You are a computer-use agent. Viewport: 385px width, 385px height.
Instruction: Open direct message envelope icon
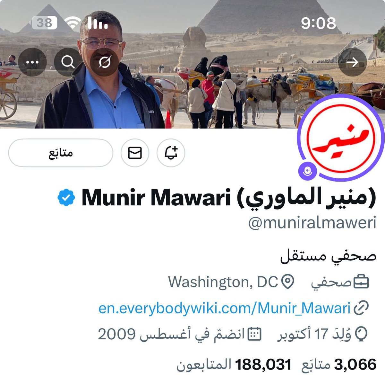135,153
